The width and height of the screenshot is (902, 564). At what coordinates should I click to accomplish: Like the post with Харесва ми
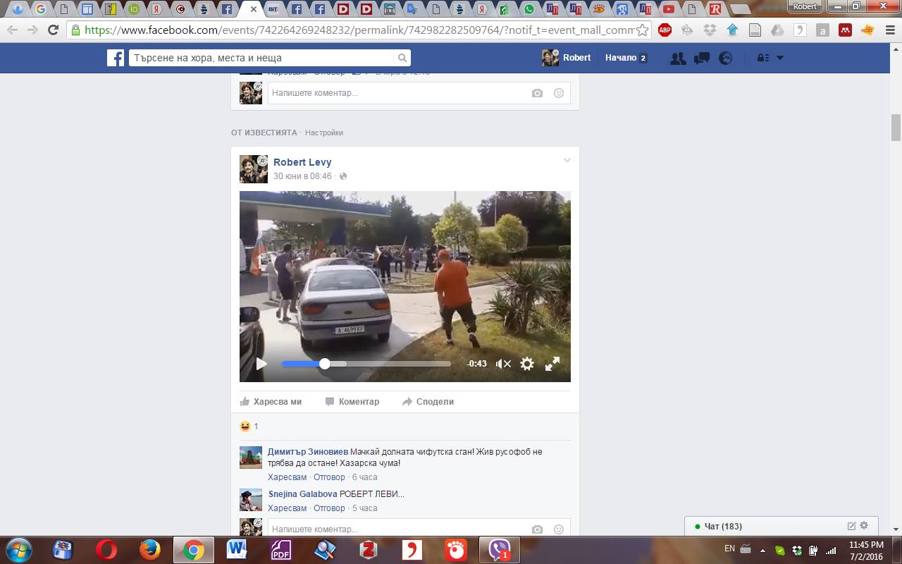271,402
